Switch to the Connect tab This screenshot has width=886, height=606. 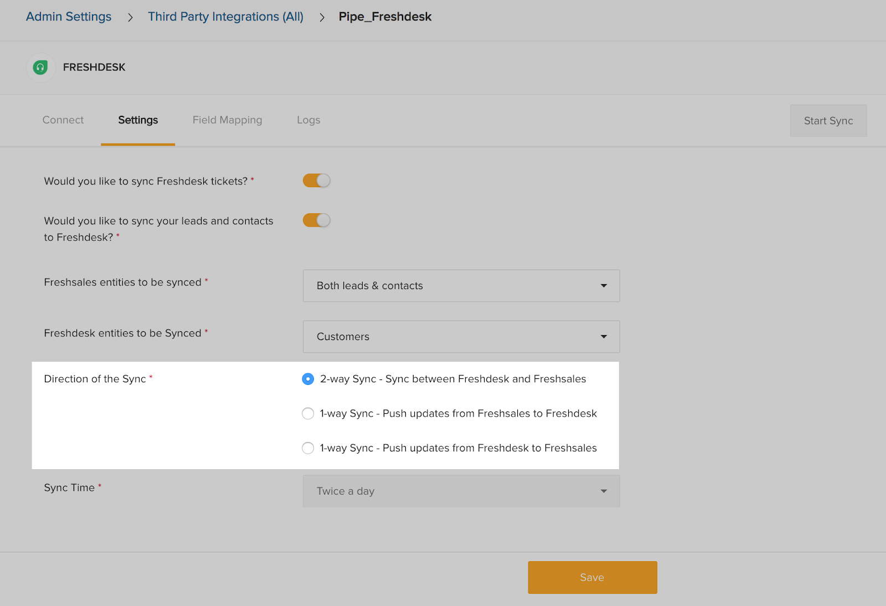click(x=63, y=120)
